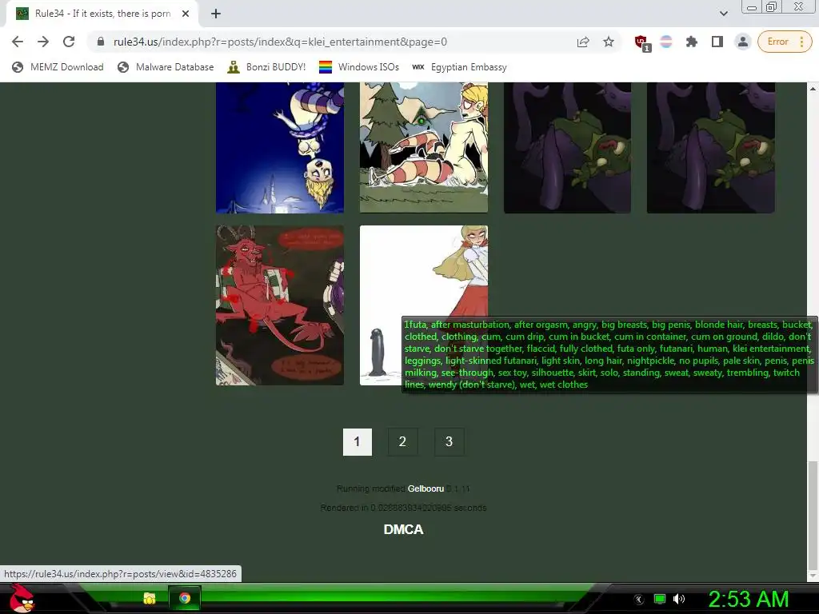Image resolution: width=819 pixels, height=614 pixels.
Task: Toggle the browser side panel
Action: click(x=717, y=42)
